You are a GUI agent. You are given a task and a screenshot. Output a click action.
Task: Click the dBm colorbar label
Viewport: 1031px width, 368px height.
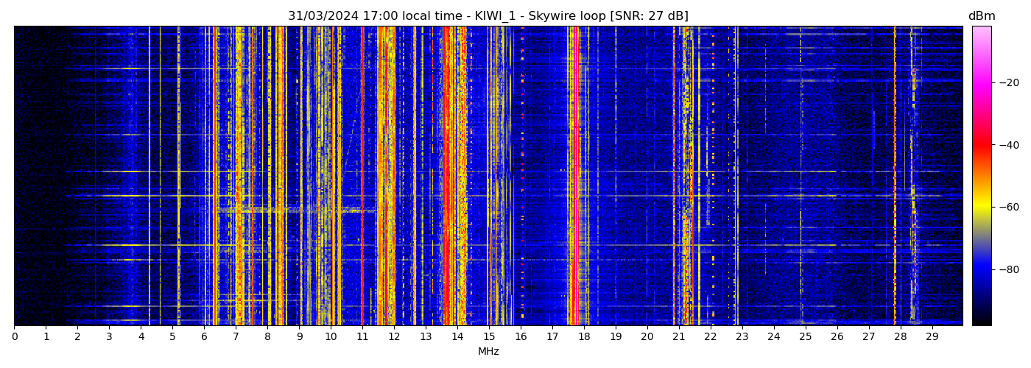[x=981, y=16]
